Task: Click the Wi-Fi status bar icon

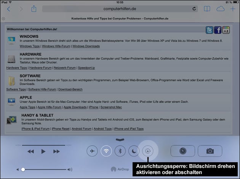Action: [10, 2]
